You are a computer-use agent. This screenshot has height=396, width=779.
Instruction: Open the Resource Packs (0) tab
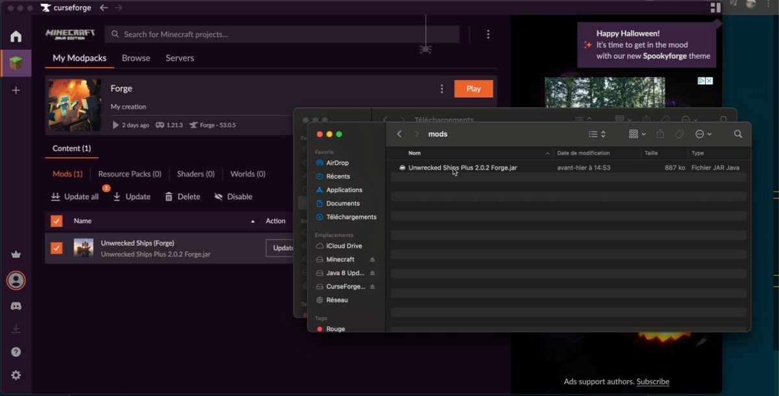pyautogui.click(x=129, y=174)
